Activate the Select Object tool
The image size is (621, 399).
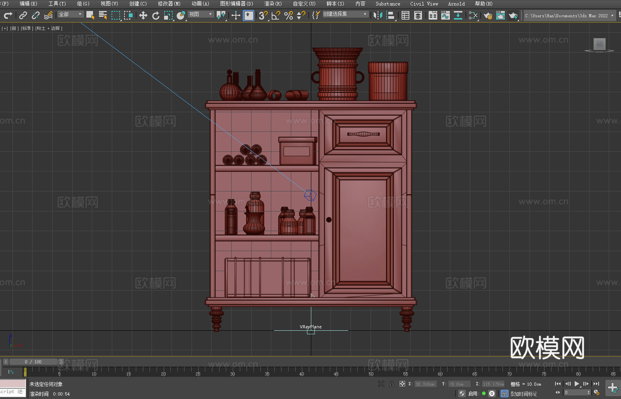90,15
